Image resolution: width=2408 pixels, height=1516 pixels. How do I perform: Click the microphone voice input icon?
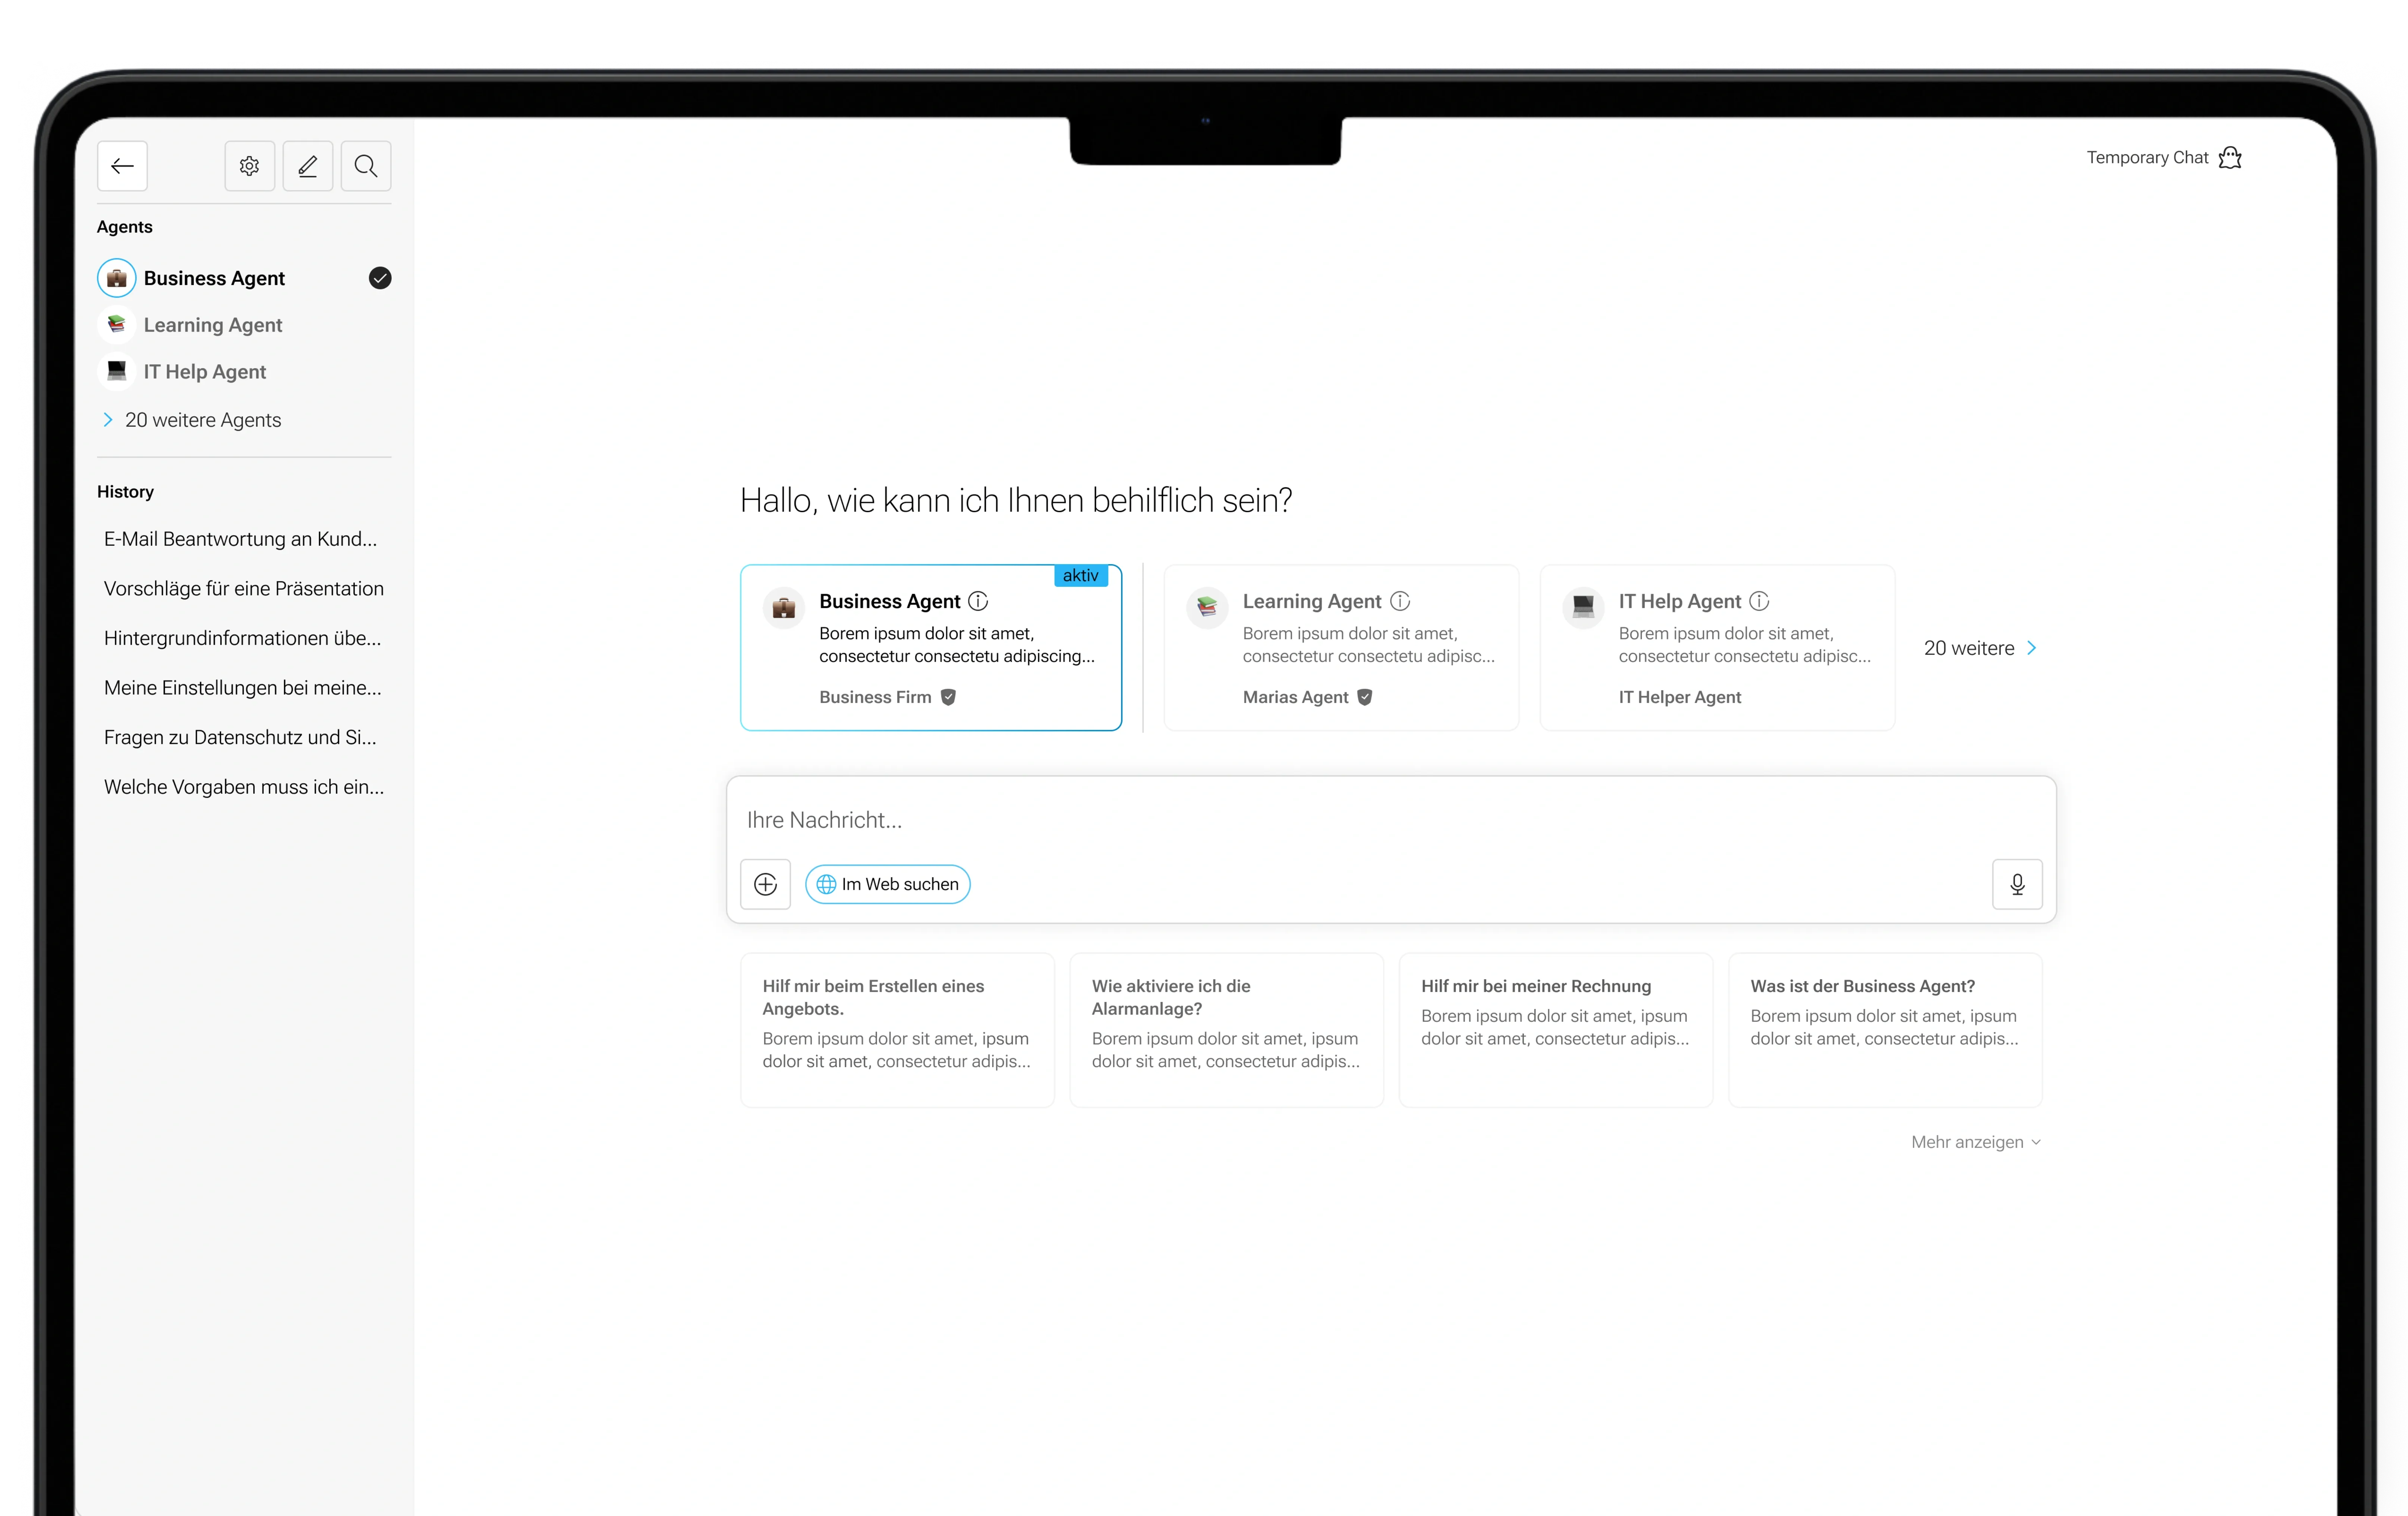coord(2017,884)
